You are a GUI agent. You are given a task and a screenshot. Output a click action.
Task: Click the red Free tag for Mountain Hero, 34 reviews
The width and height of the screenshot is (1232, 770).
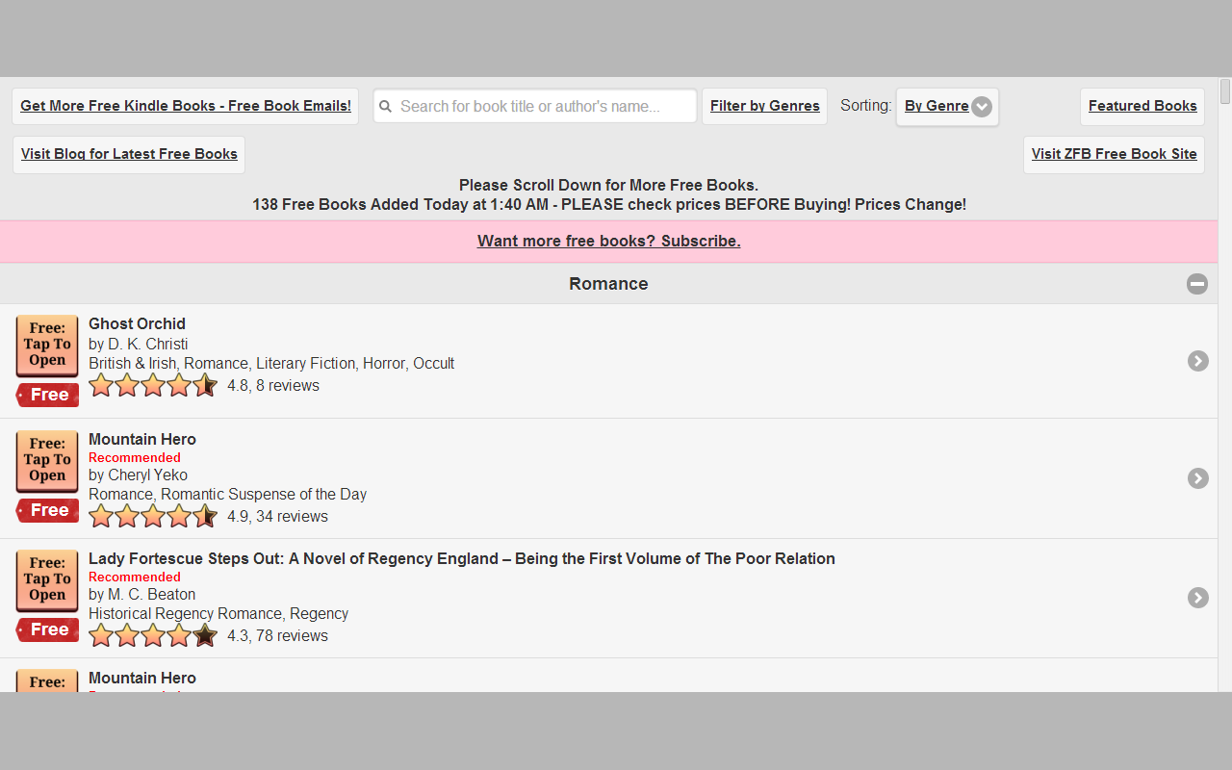pos(47,510)
